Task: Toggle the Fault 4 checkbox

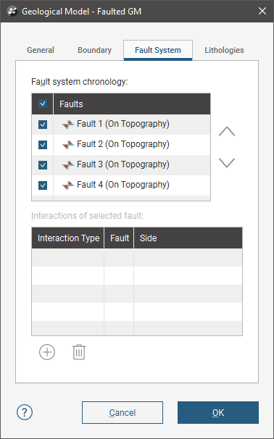Action: (x=43, y=185)
